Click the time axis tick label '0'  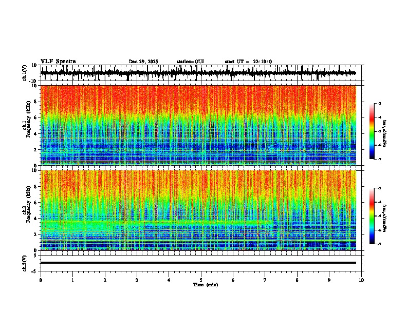click(x=41, y=280)
